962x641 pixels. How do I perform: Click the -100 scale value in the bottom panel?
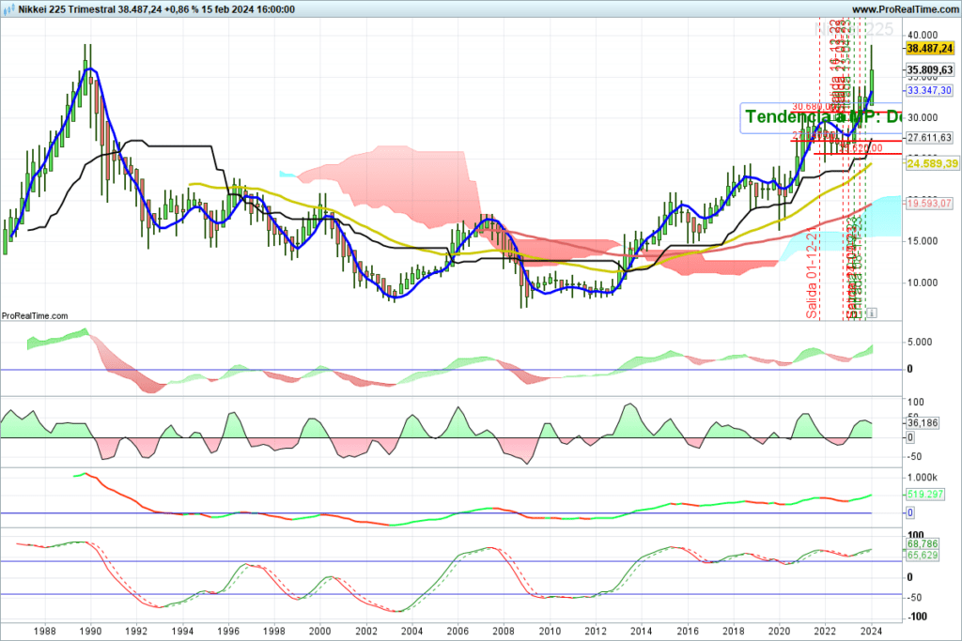point(917,617)
